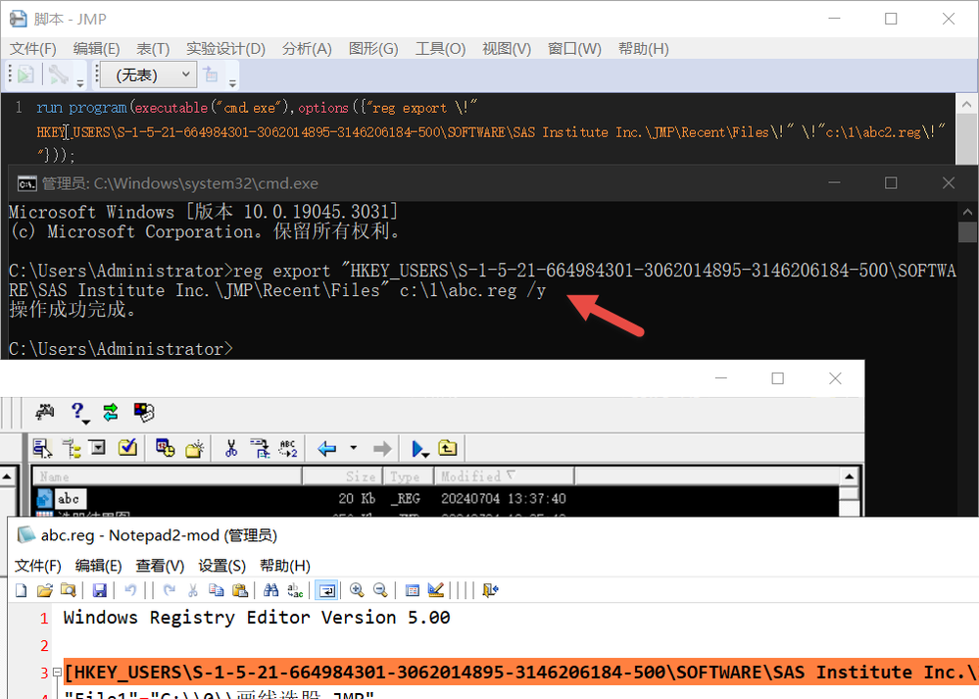Click the open file folder icon in Notepad2
This screenshot has width=979, height=699.
(44, 589)
